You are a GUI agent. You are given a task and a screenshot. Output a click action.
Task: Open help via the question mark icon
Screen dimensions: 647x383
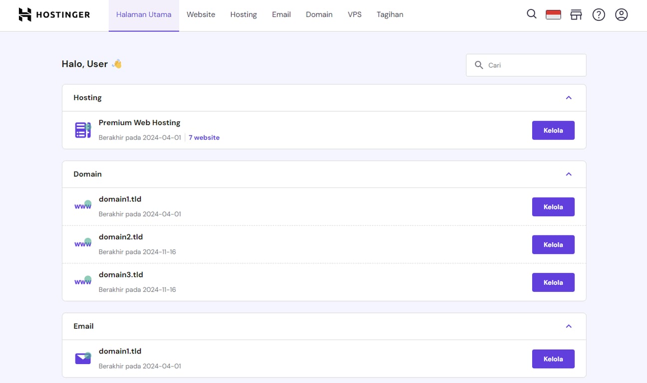pyautogui.click(x=599, y=14)
